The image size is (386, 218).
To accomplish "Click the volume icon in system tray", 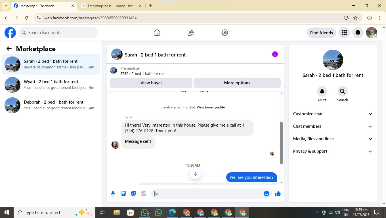I will click(x=337, y=212).
